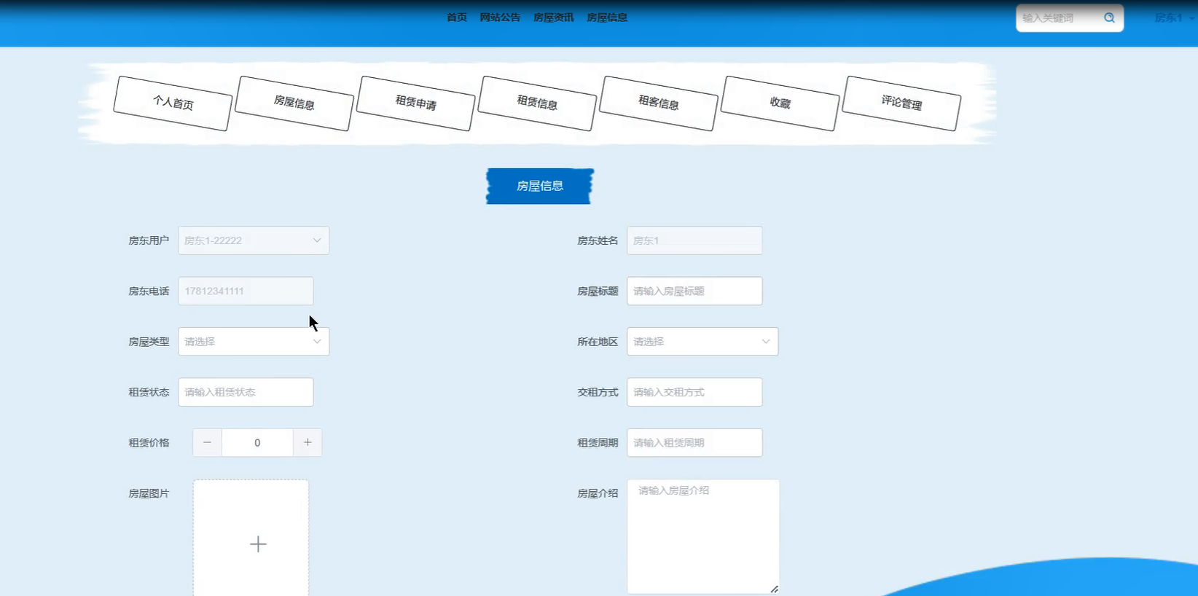Viewport: 1198px width, 596px height.
Task: Click the blue 房屋信息 heading button
Action: point(540,187)
